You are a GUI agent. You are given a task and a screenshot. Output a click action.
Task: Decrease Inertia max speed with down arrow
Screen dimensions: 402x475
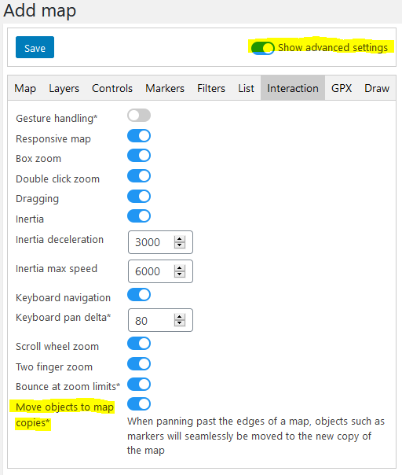point(180,274)
